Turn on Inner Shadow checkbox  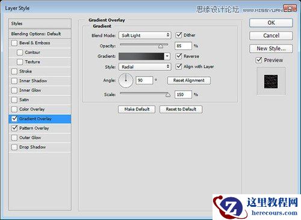point(14,81)
